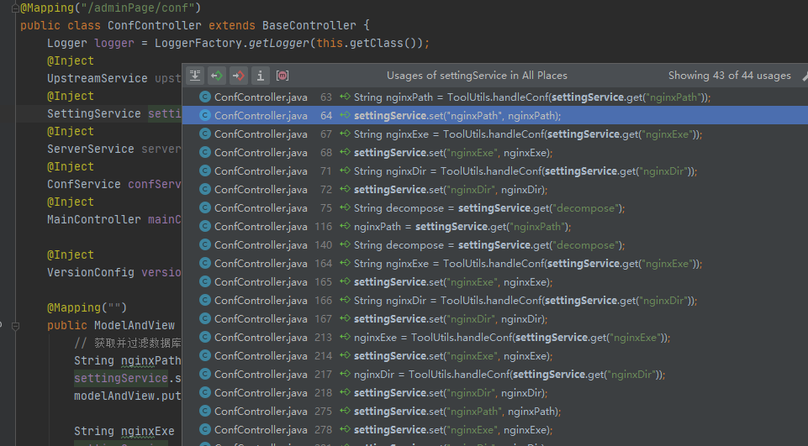The width and height of the screenshot is (808, 446).
Task: Click UpstreamService type in editor
Action: pyautogui.click(x=98, y=78)
